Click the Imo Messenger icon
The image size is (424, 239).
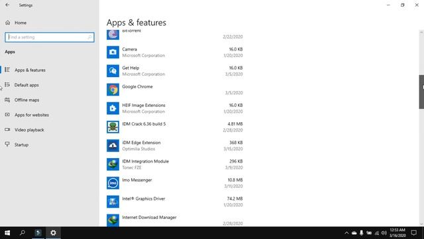click(113, 183)
